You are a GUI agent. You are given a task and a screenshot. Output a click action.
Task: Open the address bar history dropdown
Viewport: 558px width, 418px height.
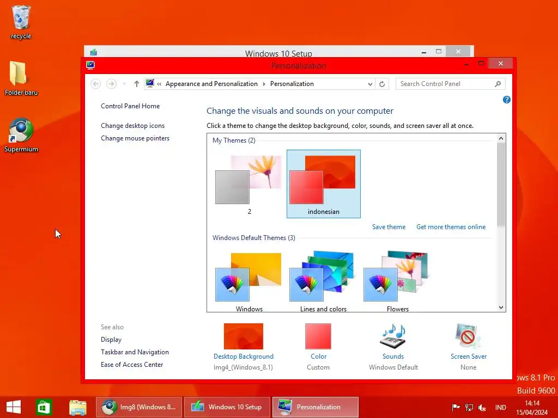(x=370, y=84)
